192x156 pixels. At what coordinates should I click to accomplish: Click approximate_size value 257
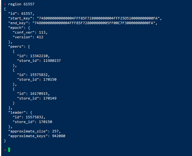(x=55, y=131)
